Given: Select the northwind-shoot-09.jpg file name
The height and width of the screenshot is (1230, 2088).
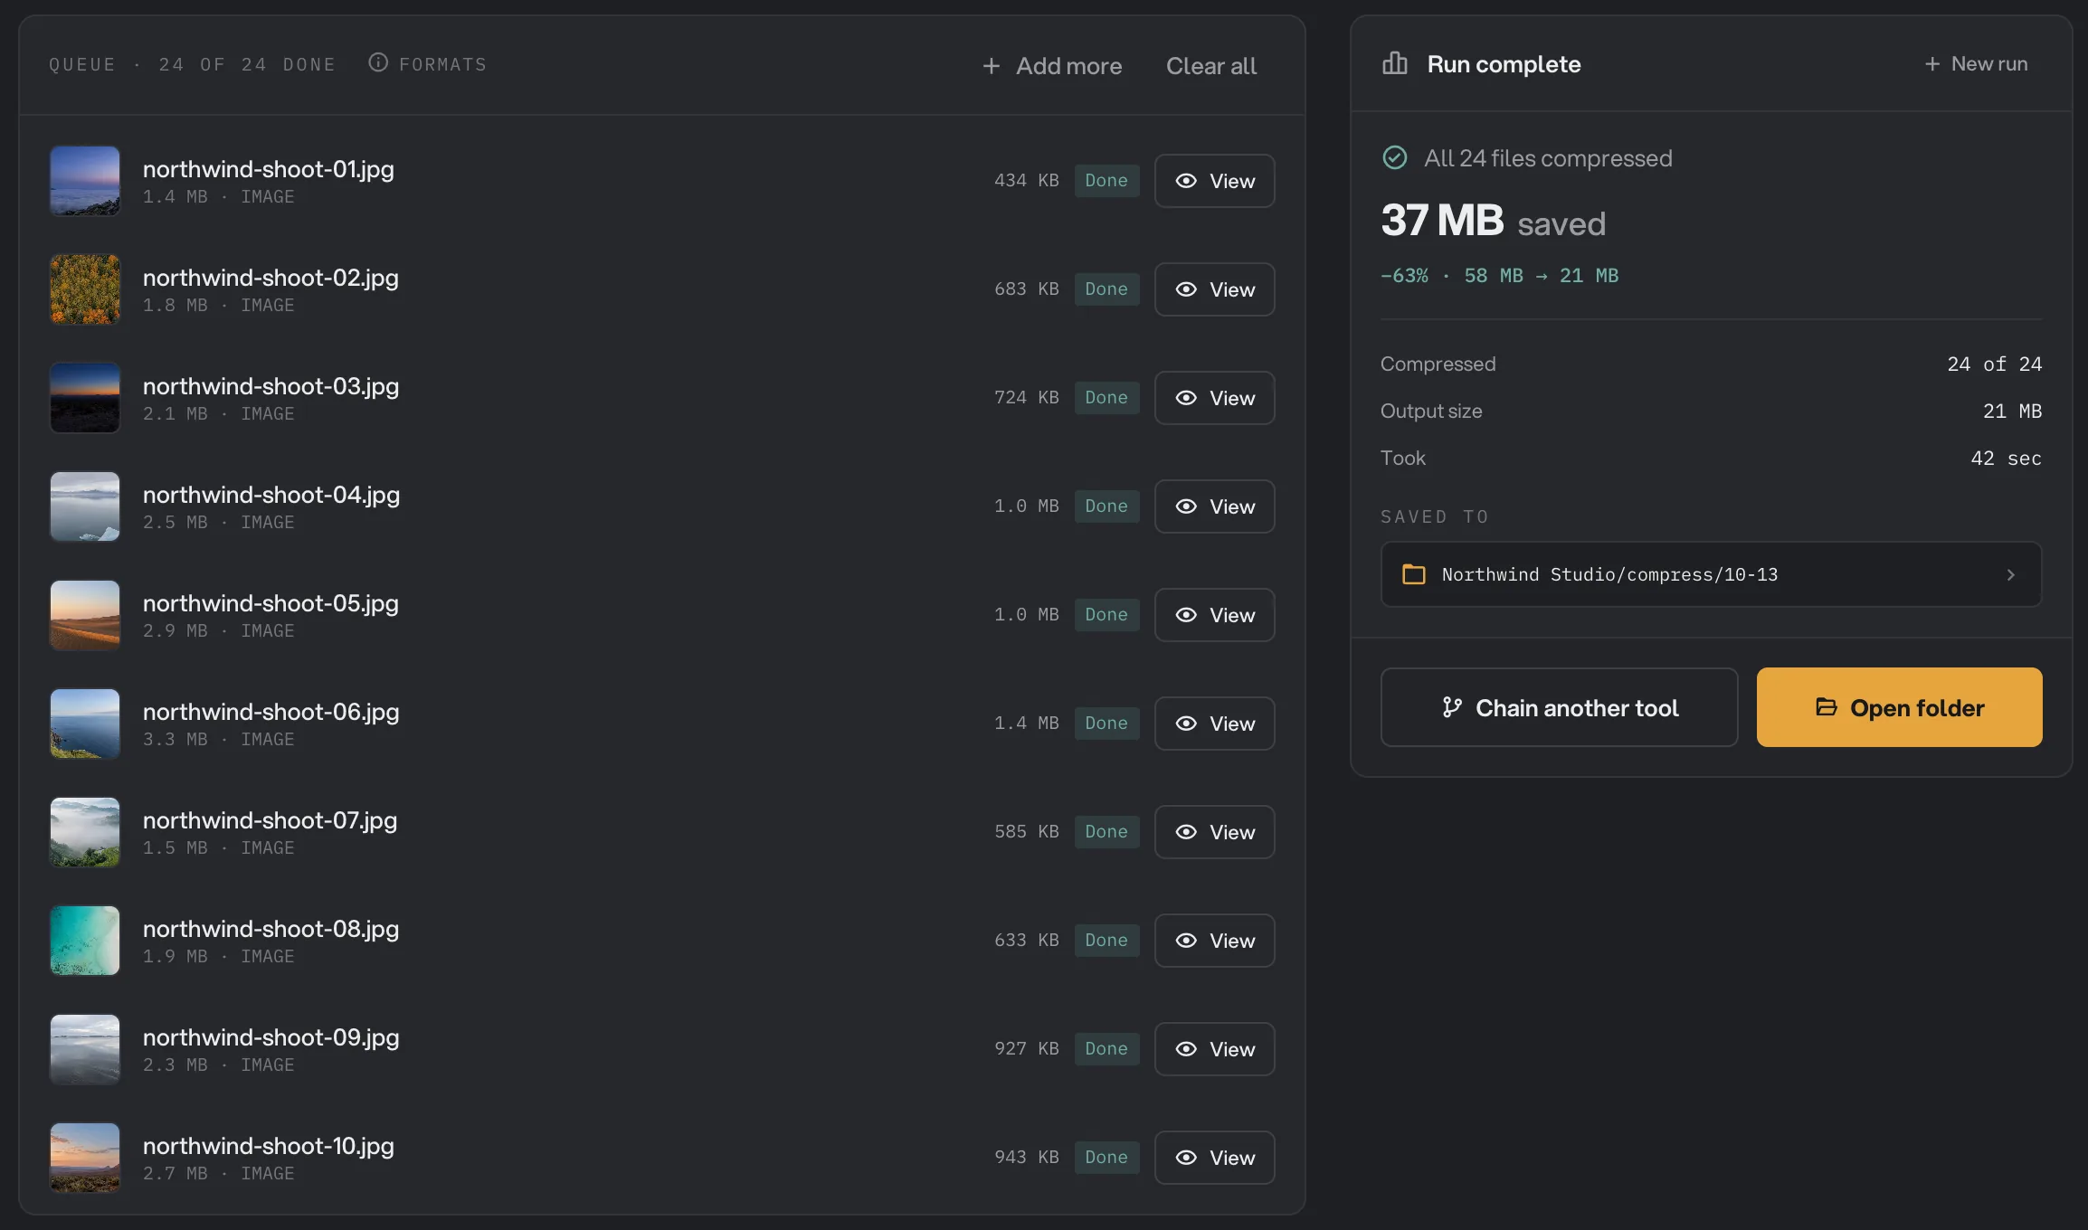Looking at the screenshot, I should [x=270, y=1037].
